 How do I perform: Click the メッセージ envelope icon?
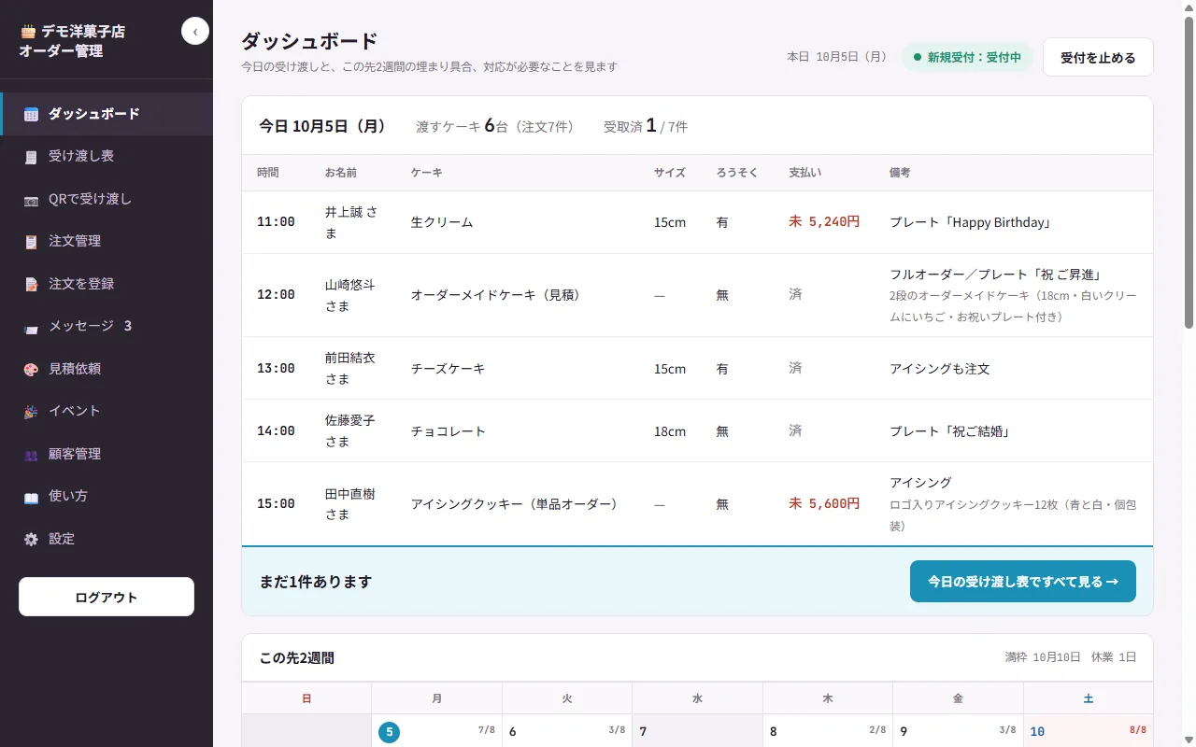[x=32, y=327]
